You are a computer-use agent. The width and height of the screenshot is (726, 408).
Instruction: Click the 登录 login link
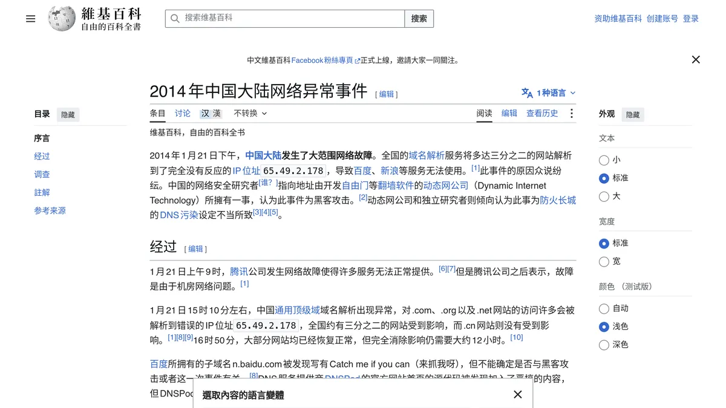pyautogui.click(x=691, y=19)
